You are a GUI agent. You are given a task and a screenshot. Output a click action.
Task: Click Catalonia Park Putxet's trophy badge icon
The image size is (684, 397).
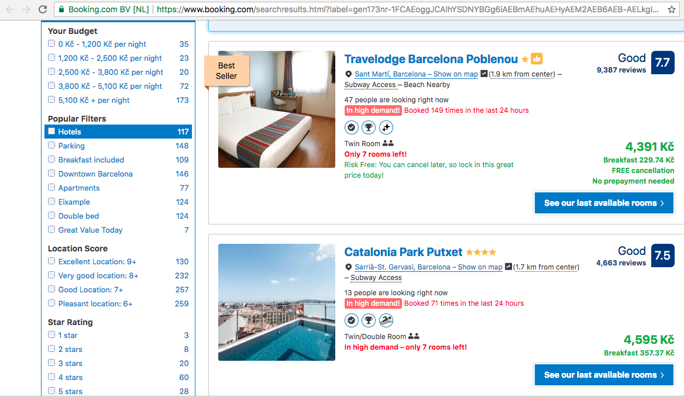pos(369,320)
